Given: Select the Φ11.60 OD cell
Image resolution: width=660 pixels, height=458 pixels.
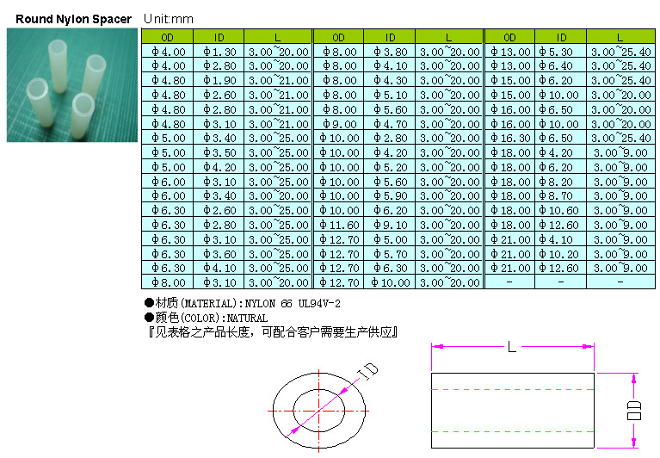Looking at the screenshot, I should point(338,225).
